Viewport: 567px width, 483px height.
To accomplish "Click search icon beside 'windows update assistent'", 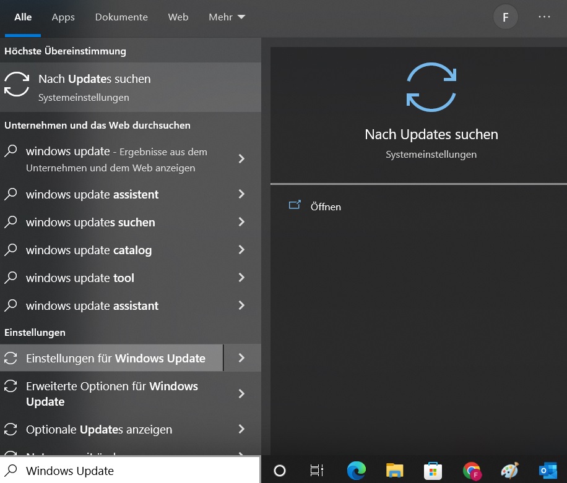I will pyautogui.click(x=11, y=194).
